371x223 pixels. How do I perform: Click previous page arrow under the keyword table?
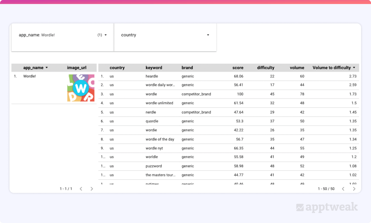(343, 189)
